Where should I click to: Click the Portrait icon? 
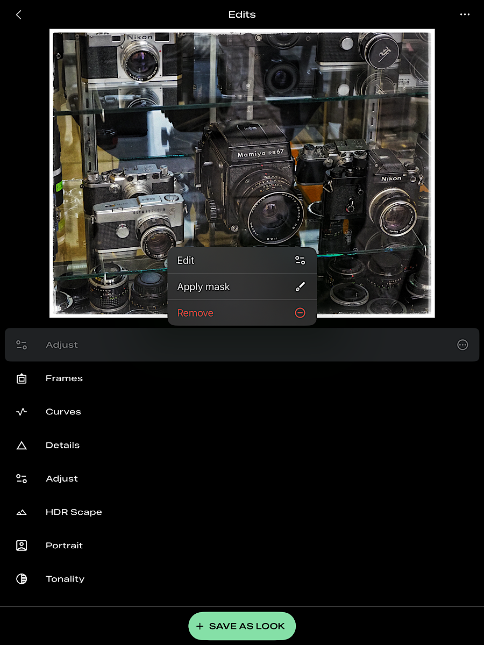coord(22,546)
